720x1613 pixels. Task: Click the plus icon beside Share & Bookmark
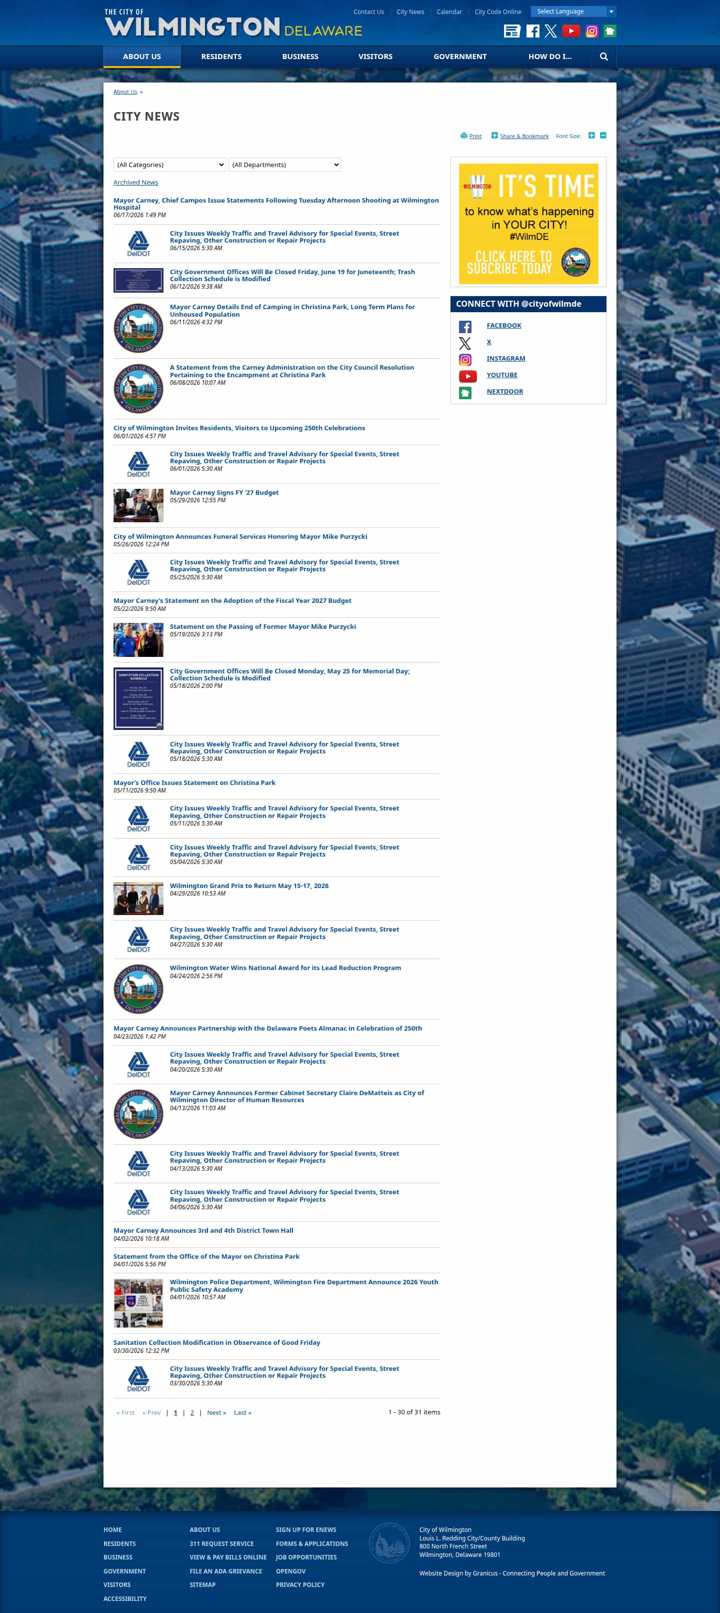point(494,135)
